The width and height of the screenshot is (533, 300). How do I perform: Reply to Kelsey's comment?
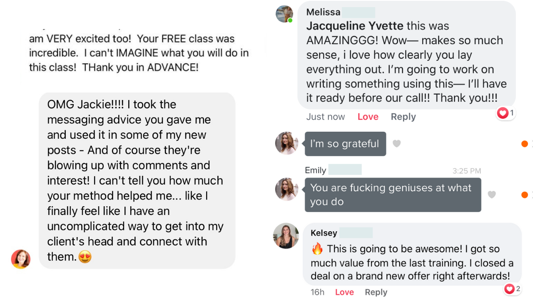click(x=376, y=292)
